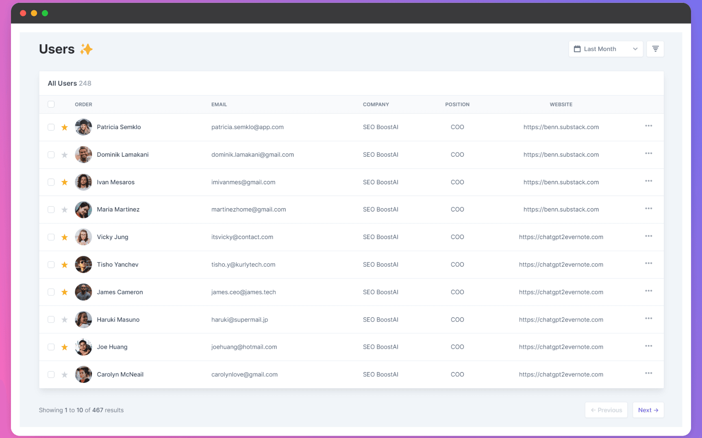
Task: Click Tisho Yanchev's avatar photo
Action: (83, 265)
